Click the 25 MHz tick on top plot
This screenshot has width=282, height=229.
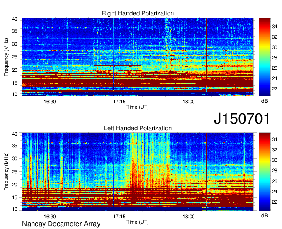(x=15, y=57)
